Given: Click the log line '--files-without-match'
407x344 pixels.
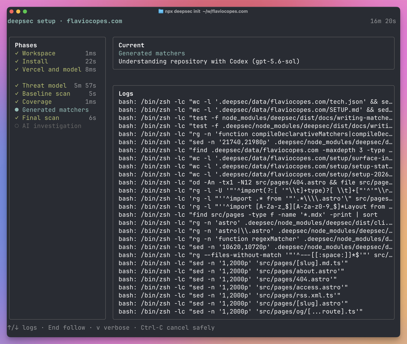Looking at the screenshot, I should click(x=255, y=255).
